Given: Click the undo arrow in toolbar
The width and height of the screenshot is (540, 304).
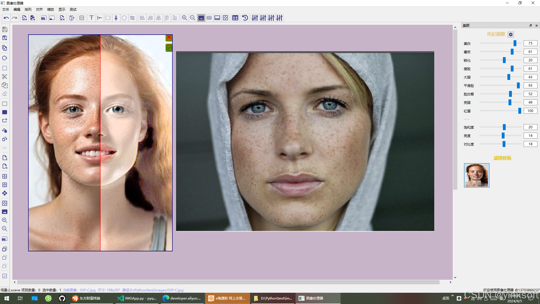Looking at the screenshot, I should [x=6, y=18].
